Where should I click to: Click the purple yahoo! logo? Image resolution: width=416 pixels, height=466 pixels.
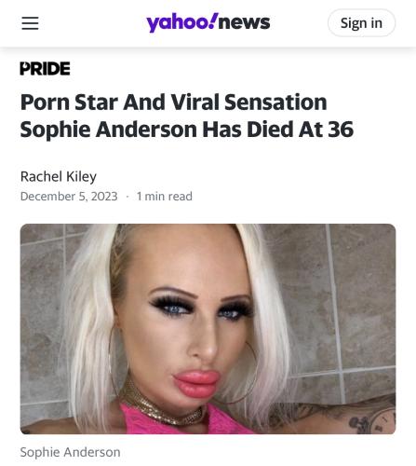pos(182,22)
